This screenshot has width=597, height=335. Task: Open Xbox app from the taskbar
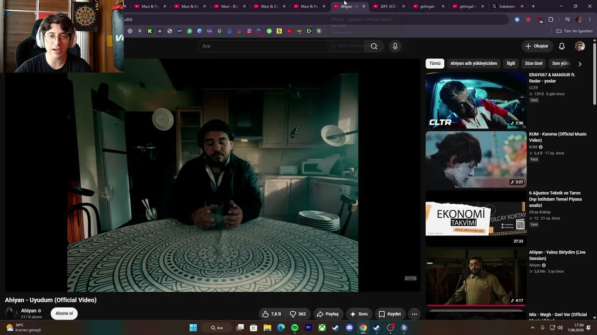tap(322, 328)
